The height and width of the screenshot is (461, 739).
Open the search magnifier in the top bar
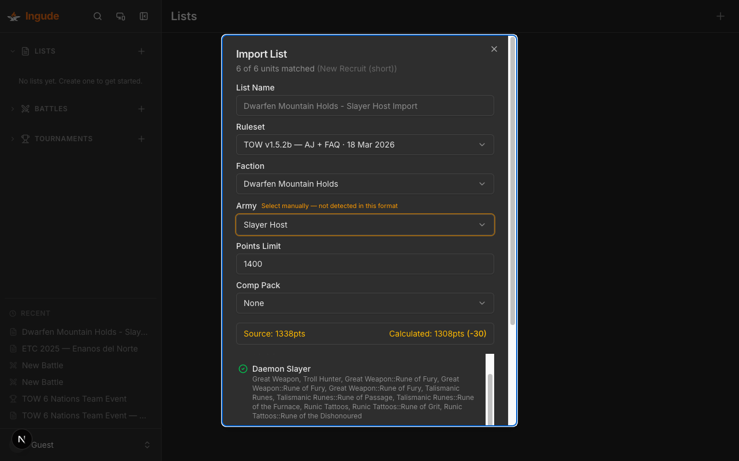pyautogui.click(x=98, y=16)
